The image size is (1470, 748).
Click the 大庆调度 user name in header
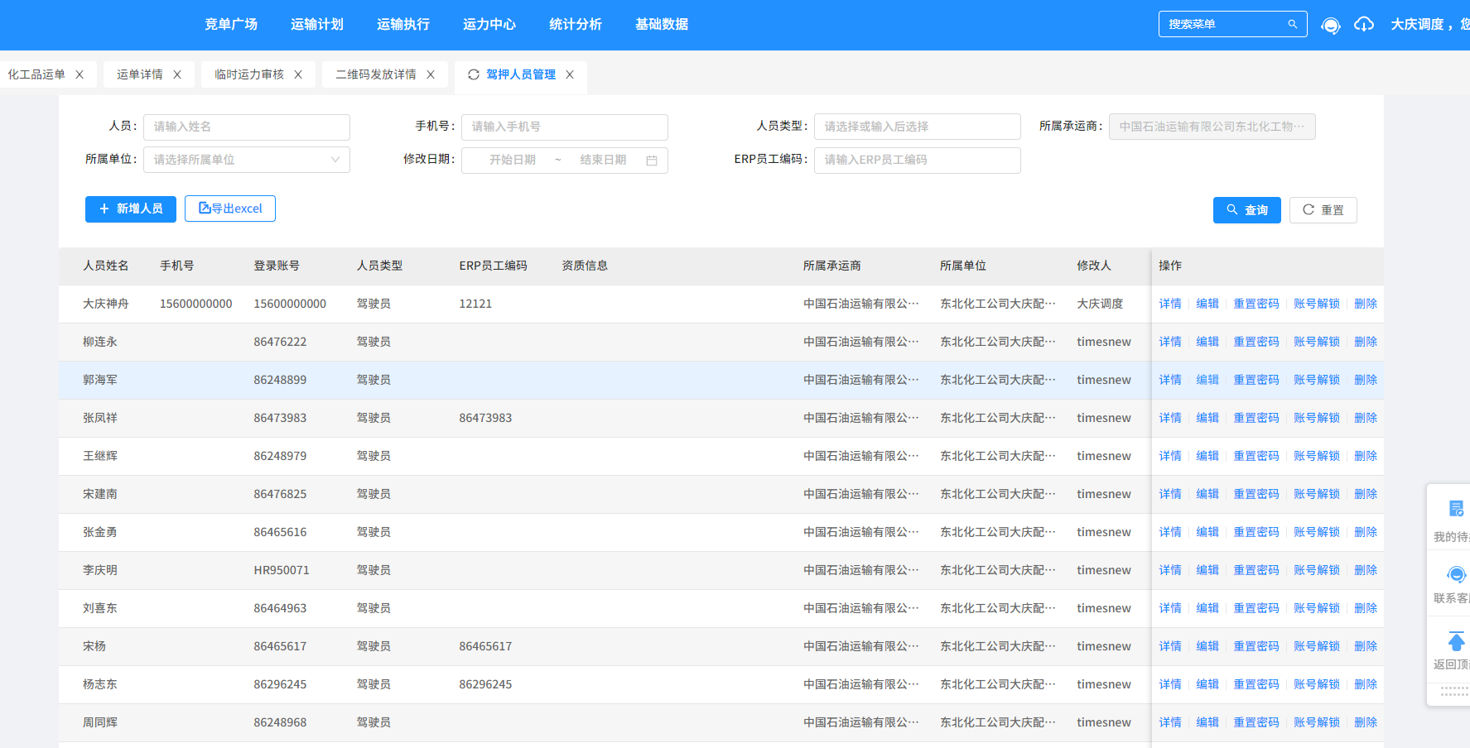(x=1417, y=25)
